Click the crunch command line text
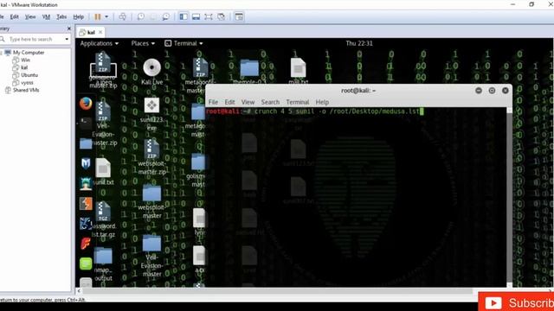The width and height of the screenshot is (554, 311). click(337, 111)
